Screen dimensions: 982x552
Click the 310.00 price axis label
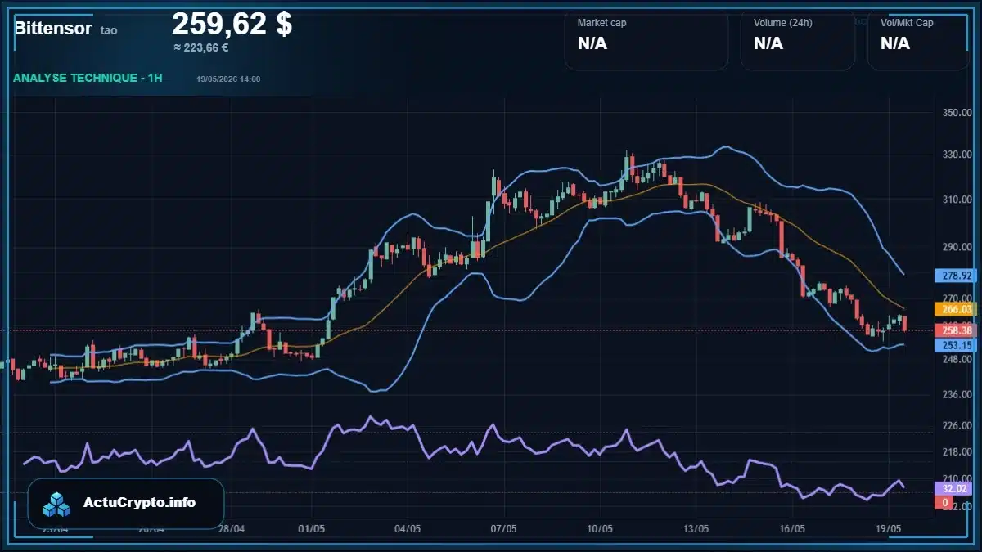point(956,200)
